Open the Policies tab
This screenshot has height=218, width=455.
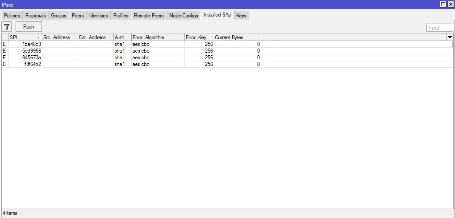point(12,16)
